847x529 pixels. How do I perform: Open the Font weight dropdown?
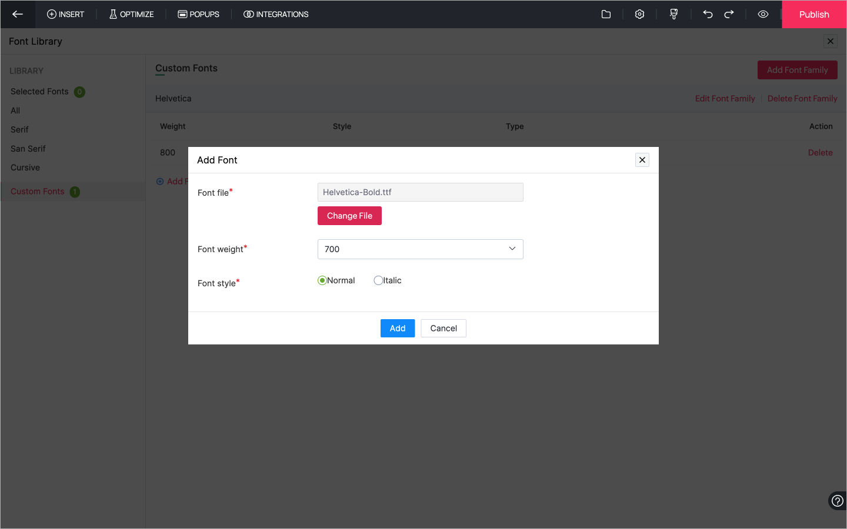pyautogui.click(x=421, y=249)
